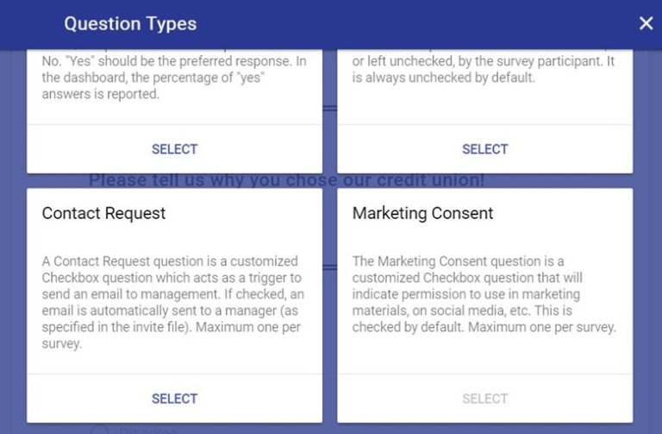Click the Question Types header title
This screenshot has height=434, width=662.
click(130, 23)
